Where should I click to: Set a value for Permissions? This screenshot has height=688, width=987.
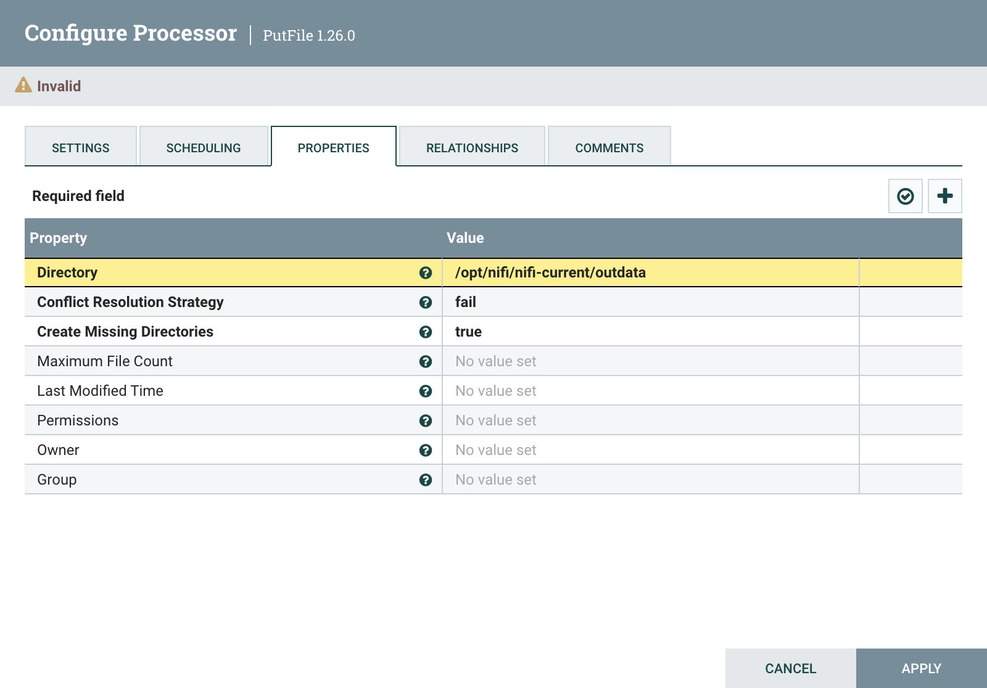coord(651,420)
